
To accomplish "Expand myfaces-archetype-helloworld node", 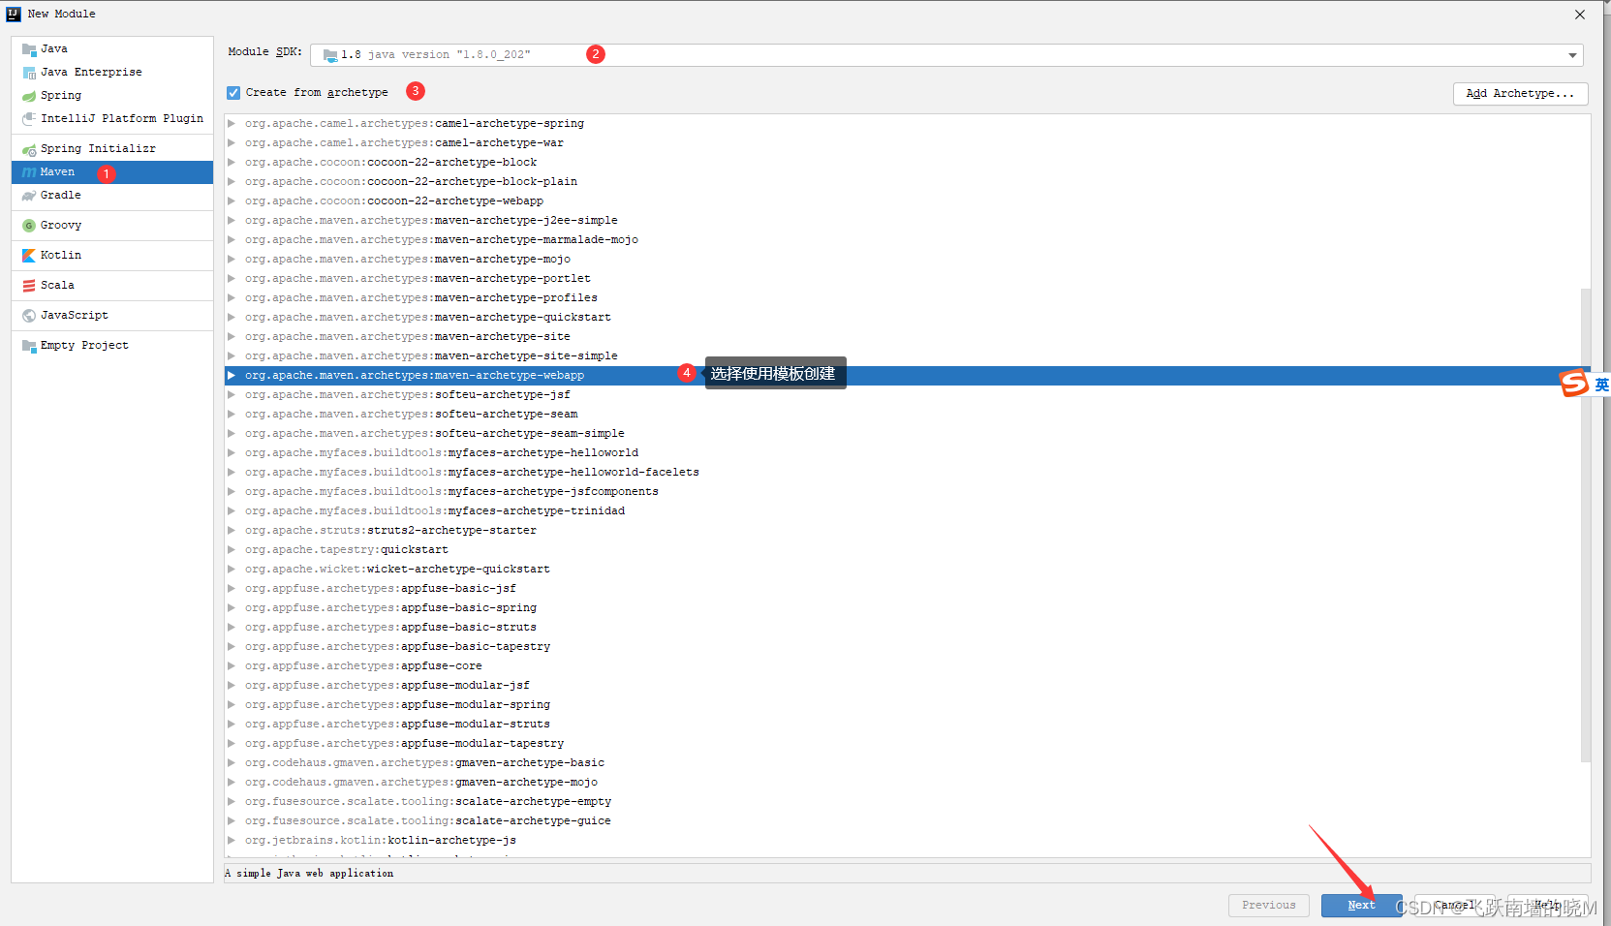I will (x=232, y=452).
